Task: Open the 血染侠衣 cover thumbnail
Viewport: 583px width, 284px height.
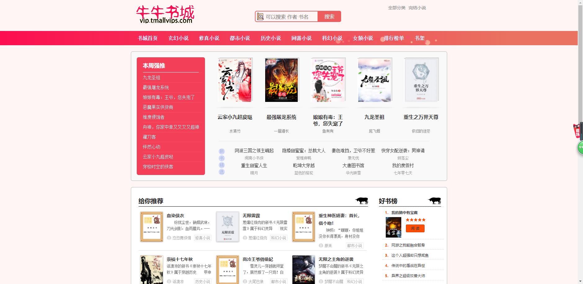Action: [x=151, y=227]
